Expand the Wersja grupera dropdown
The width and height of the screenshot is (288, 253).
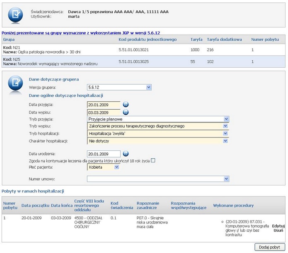(x=149, y=88)
